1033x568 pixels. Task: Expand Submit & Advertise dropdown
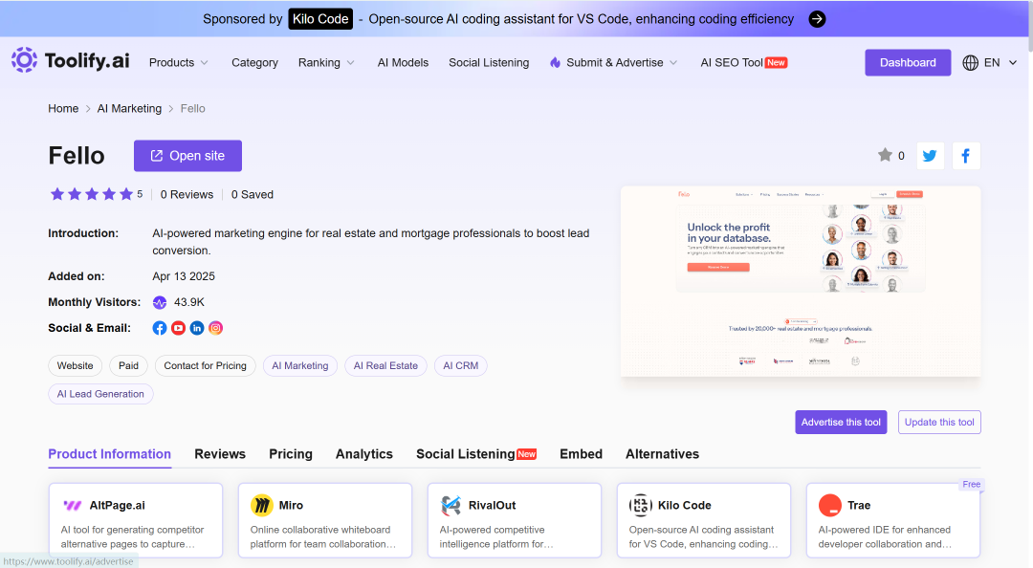[x=622, y=62]
